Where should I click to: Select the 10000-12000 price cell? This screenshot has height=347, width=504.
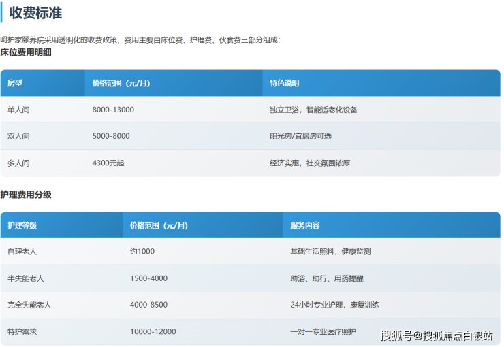[x=153, y=331]
